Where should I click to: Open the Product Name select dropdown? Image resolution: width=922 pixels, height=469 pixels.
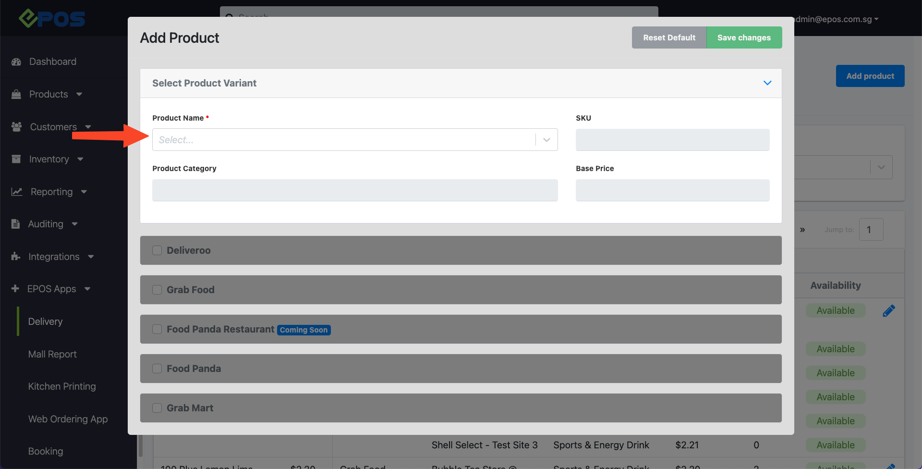[x=355, y=140]
